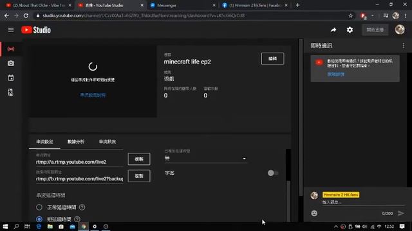Open Chrome three-dot menu
The image size is (412, 231).
point(406,15)
